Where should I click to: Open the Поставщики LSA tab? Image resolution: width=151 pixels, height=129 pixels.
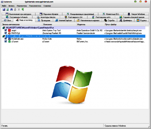74,17
